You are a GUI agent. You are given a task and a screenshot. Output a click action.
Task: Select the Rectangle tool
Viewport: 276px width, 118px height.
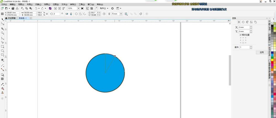tap(2, 46)
